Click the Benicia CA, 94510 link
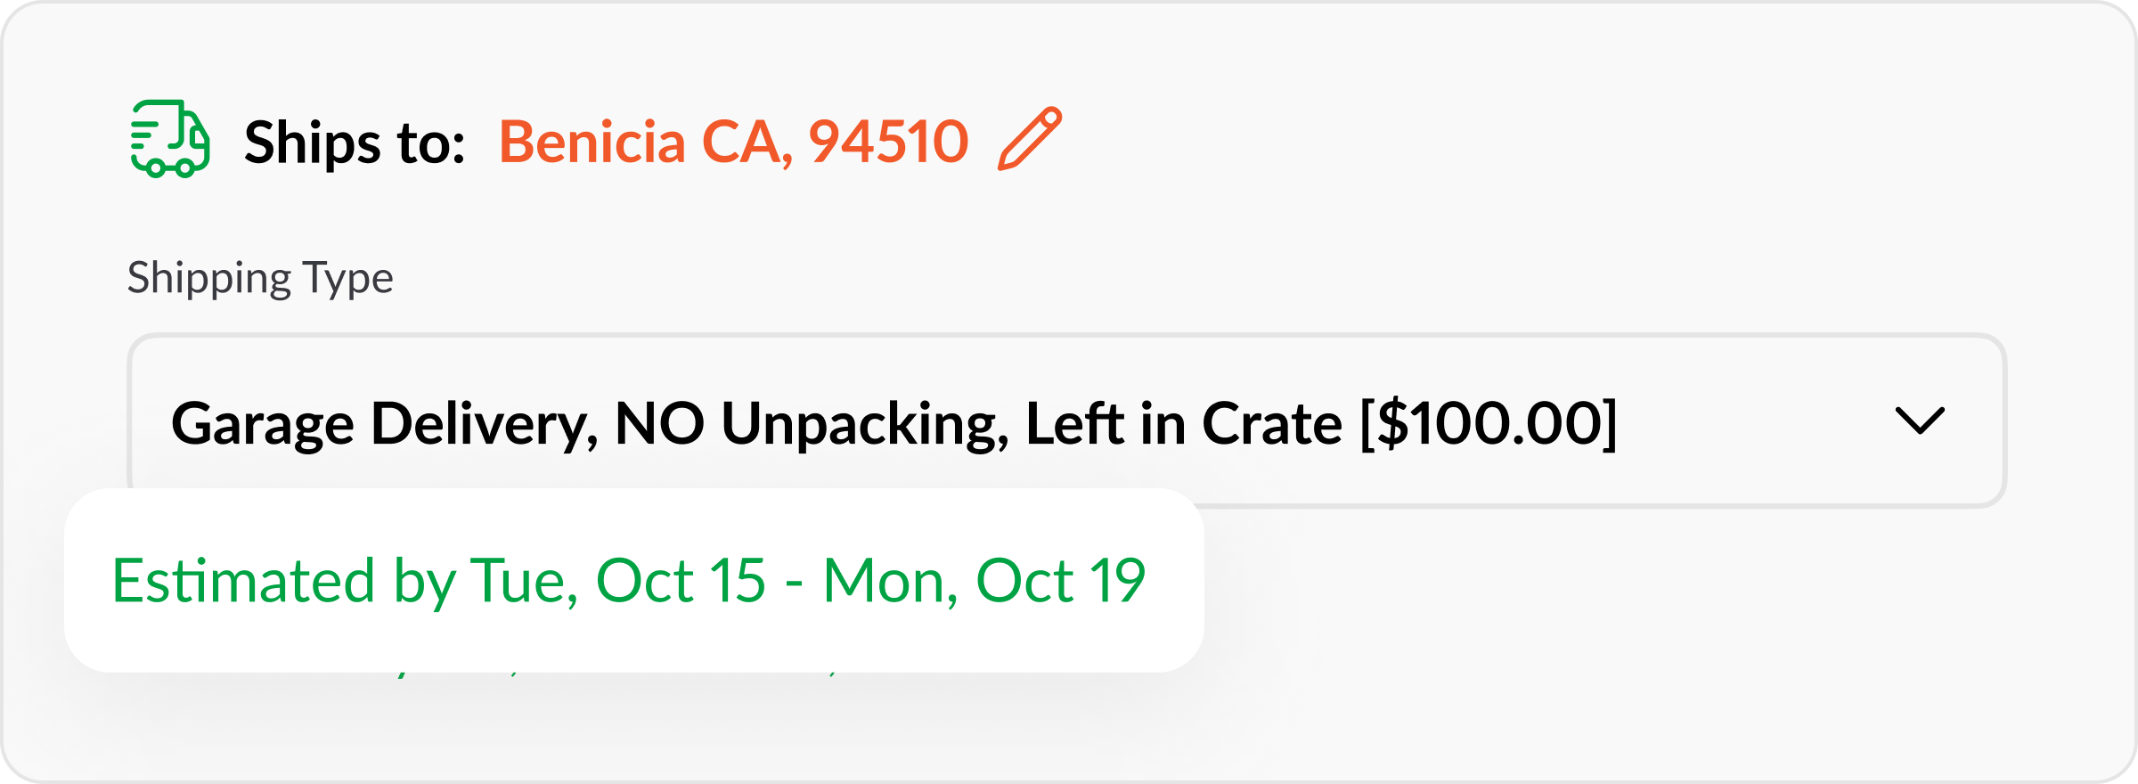 (732, 142)
